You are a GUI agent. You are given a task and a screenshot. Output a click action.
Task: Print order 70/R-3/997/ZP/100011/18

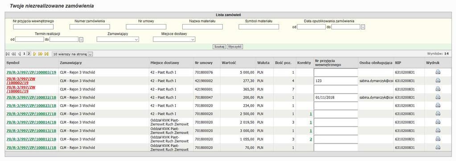[438, 148]
